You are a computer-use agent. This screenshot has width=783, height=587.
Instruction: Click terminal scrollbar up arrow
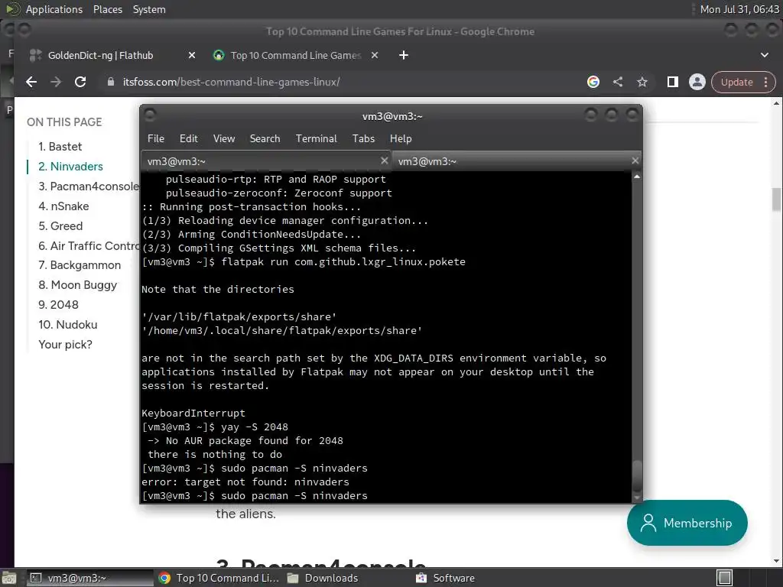(x=637, y=177)
